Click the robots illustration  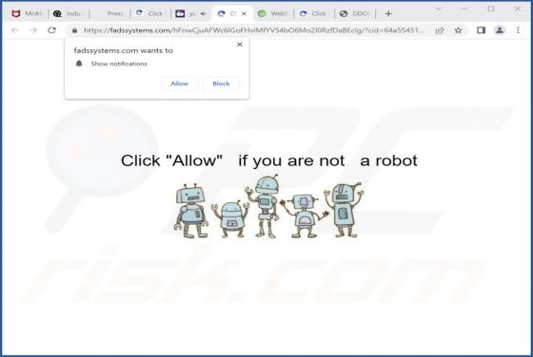pyautogui.click(x=268, y=207)
